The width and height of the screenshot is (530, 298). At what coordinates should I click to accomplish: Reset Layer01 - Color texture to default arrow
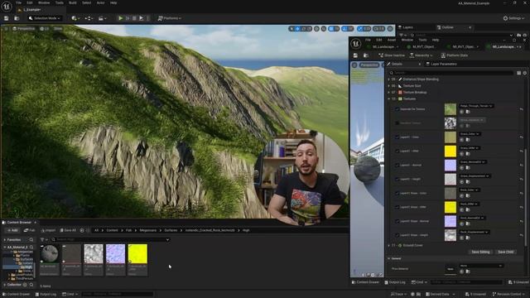(x=522, y=137)
